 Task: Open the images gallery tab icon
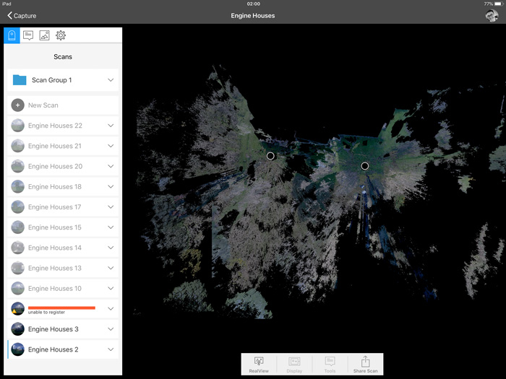point(44,35)
